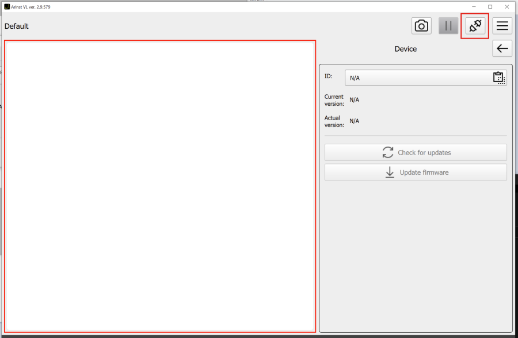Paste device ID via the clipboard icon

pos(498,77)
